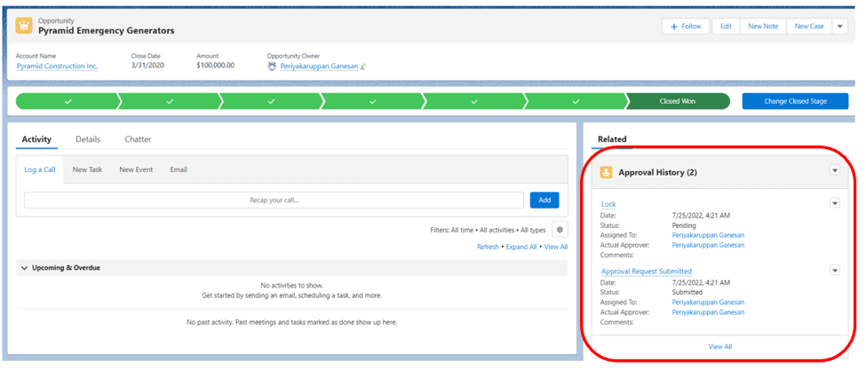Click the Pending status text
This screenshot has height=377, width=866.
684,225
